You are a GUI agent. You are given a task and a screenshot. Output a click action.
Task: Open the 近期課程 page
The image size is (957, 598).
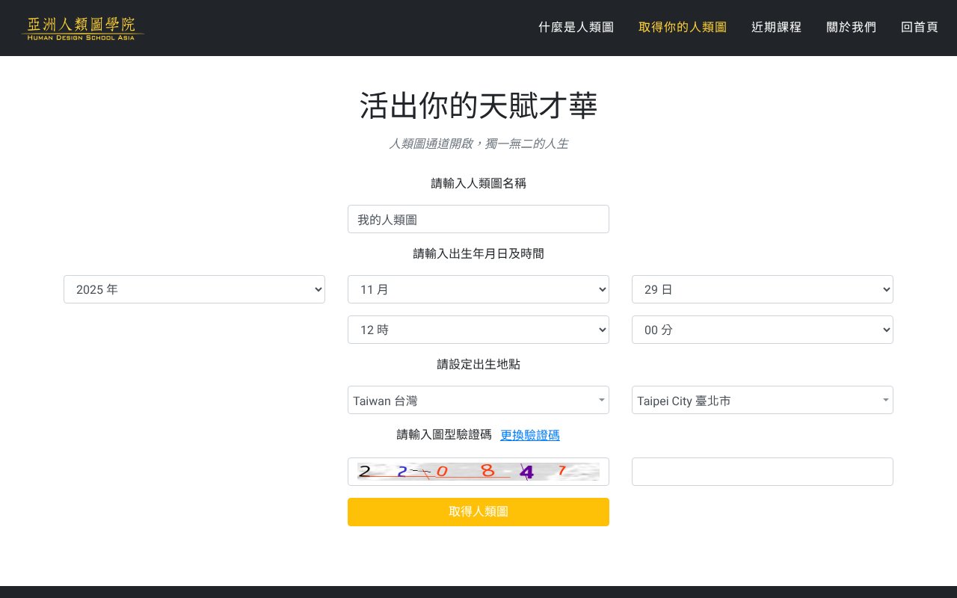click(776, 27)
